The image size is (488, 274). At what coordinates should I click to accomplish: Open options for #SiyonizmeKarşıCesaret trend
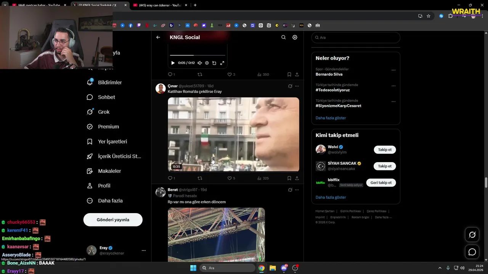393,102
